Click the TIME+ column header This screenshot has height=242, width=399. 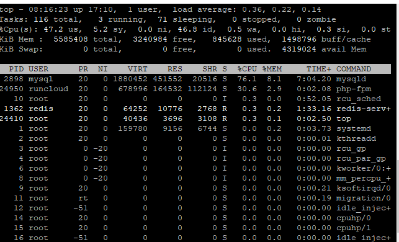319,69
